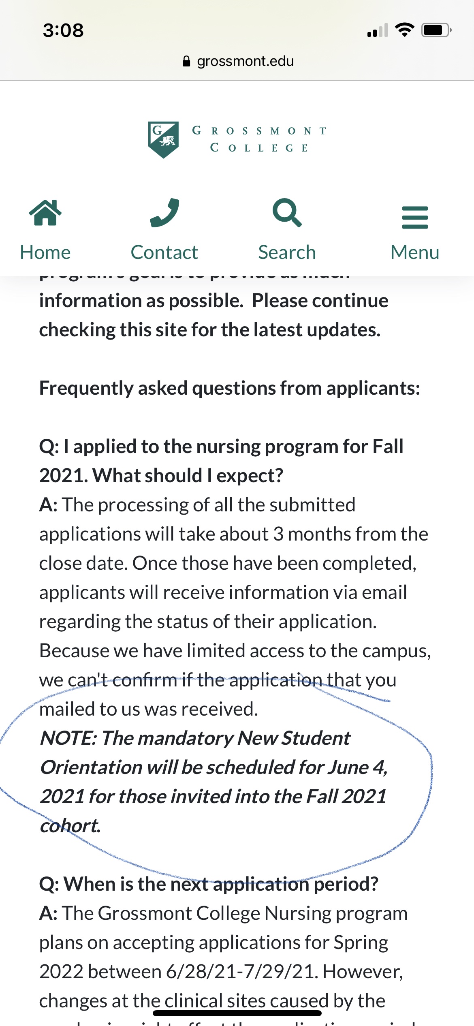Tap the New Student Orientation note
The image size is (474, 1026).
click(214, 782)
